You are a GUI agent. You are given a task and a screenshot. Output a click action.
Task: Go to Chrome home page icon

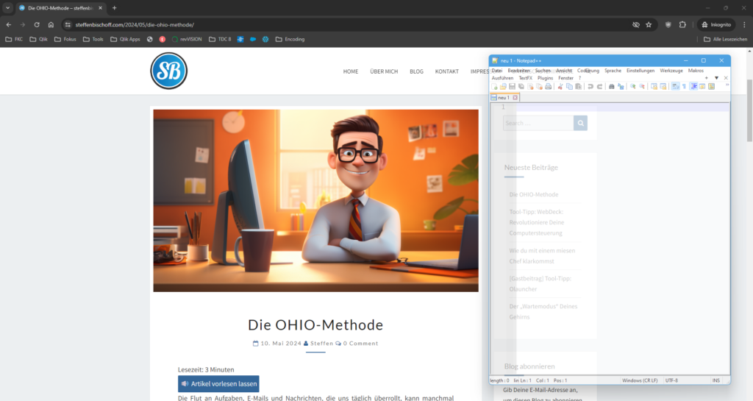pos(51,24)
